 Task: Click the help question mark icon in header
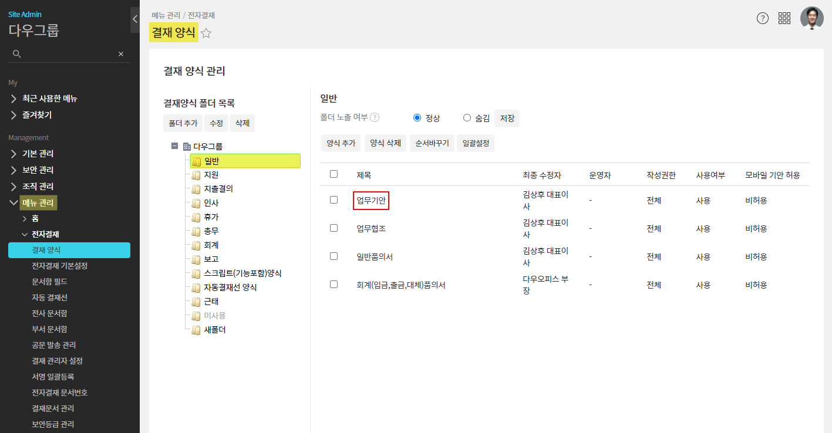pos(762,18)
